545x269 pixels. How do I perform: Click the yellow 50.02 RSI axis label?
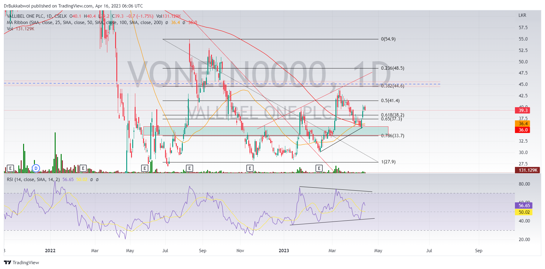click(x=524, y=212)
